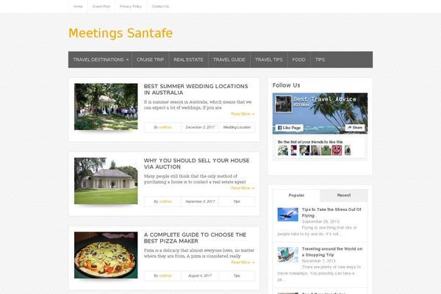Open the Contact Us link
This screenshot has height=294, width=441.
coord(160,6)
